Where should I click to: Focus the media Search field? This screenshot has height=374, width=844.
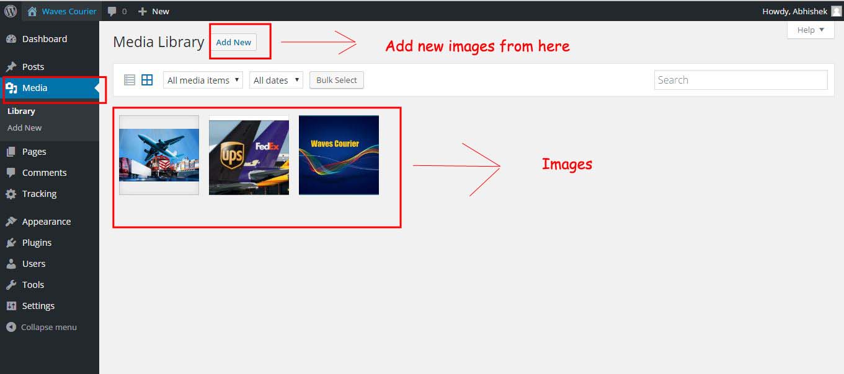pyautogui.click(x=740, y=80)
